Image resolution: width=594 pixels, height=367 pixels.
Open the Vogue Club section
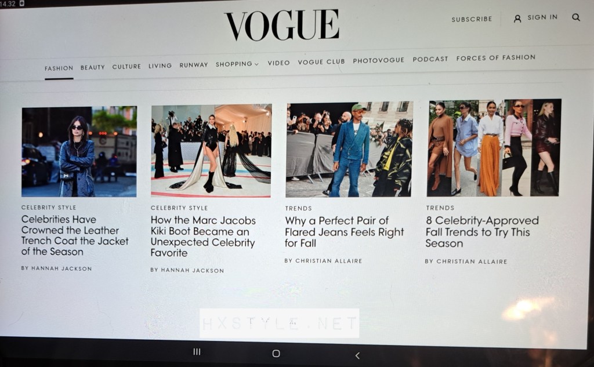tap(321, 61)
